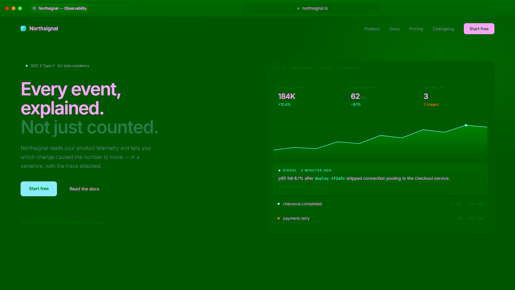
Task: Click the highlighted peak point on the chart line
Action: click(466, 125)
